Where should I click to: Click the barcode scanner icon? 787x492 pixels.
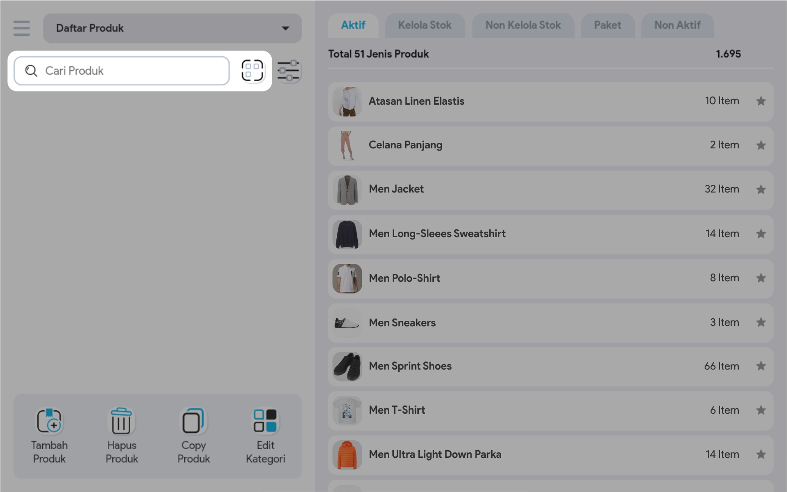click(252, 71)
